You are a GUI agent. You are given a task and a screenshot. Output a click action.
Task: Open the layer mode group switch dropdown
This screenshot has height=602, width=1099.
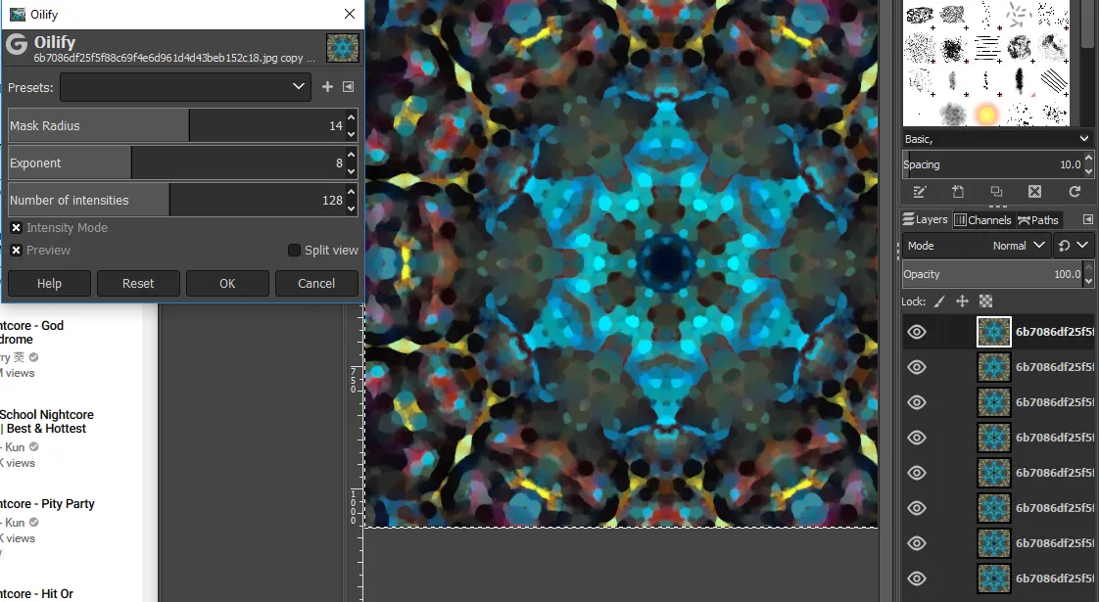pyautogui.click(x=1074, y=246)
